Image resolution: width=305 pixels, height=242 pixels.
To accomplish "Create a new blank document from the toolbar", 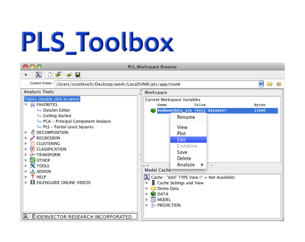I will click(x=50, y=75).
